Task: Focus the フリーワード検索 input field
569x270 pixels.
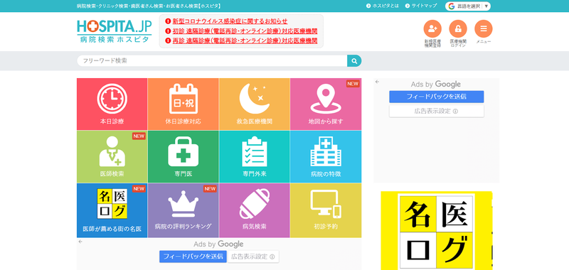Action: 212,61
